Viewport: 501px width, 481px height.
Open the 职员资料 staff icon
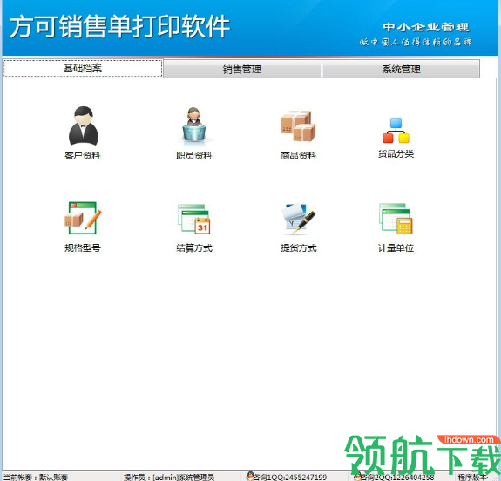(194, 127)
